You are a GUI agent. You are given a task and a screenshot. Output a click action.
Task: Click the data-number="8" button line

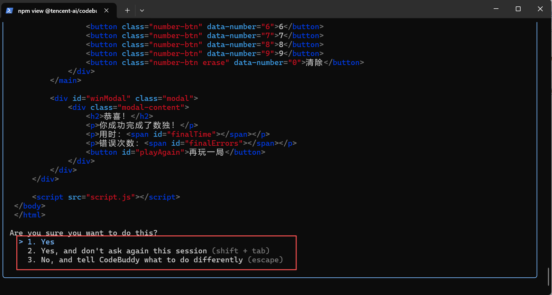point(205,45)
